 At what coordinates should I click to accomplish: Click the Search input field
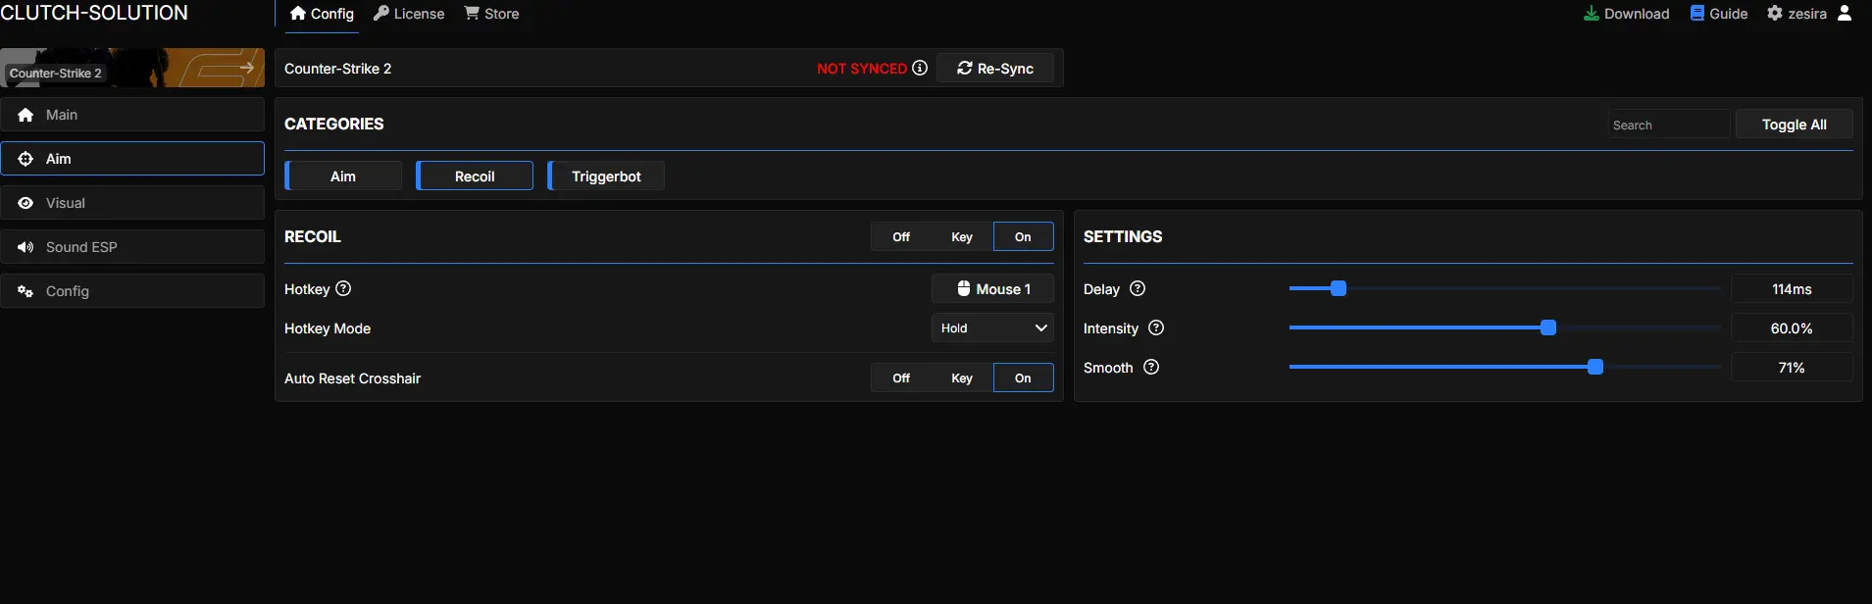coord(1669,125)
